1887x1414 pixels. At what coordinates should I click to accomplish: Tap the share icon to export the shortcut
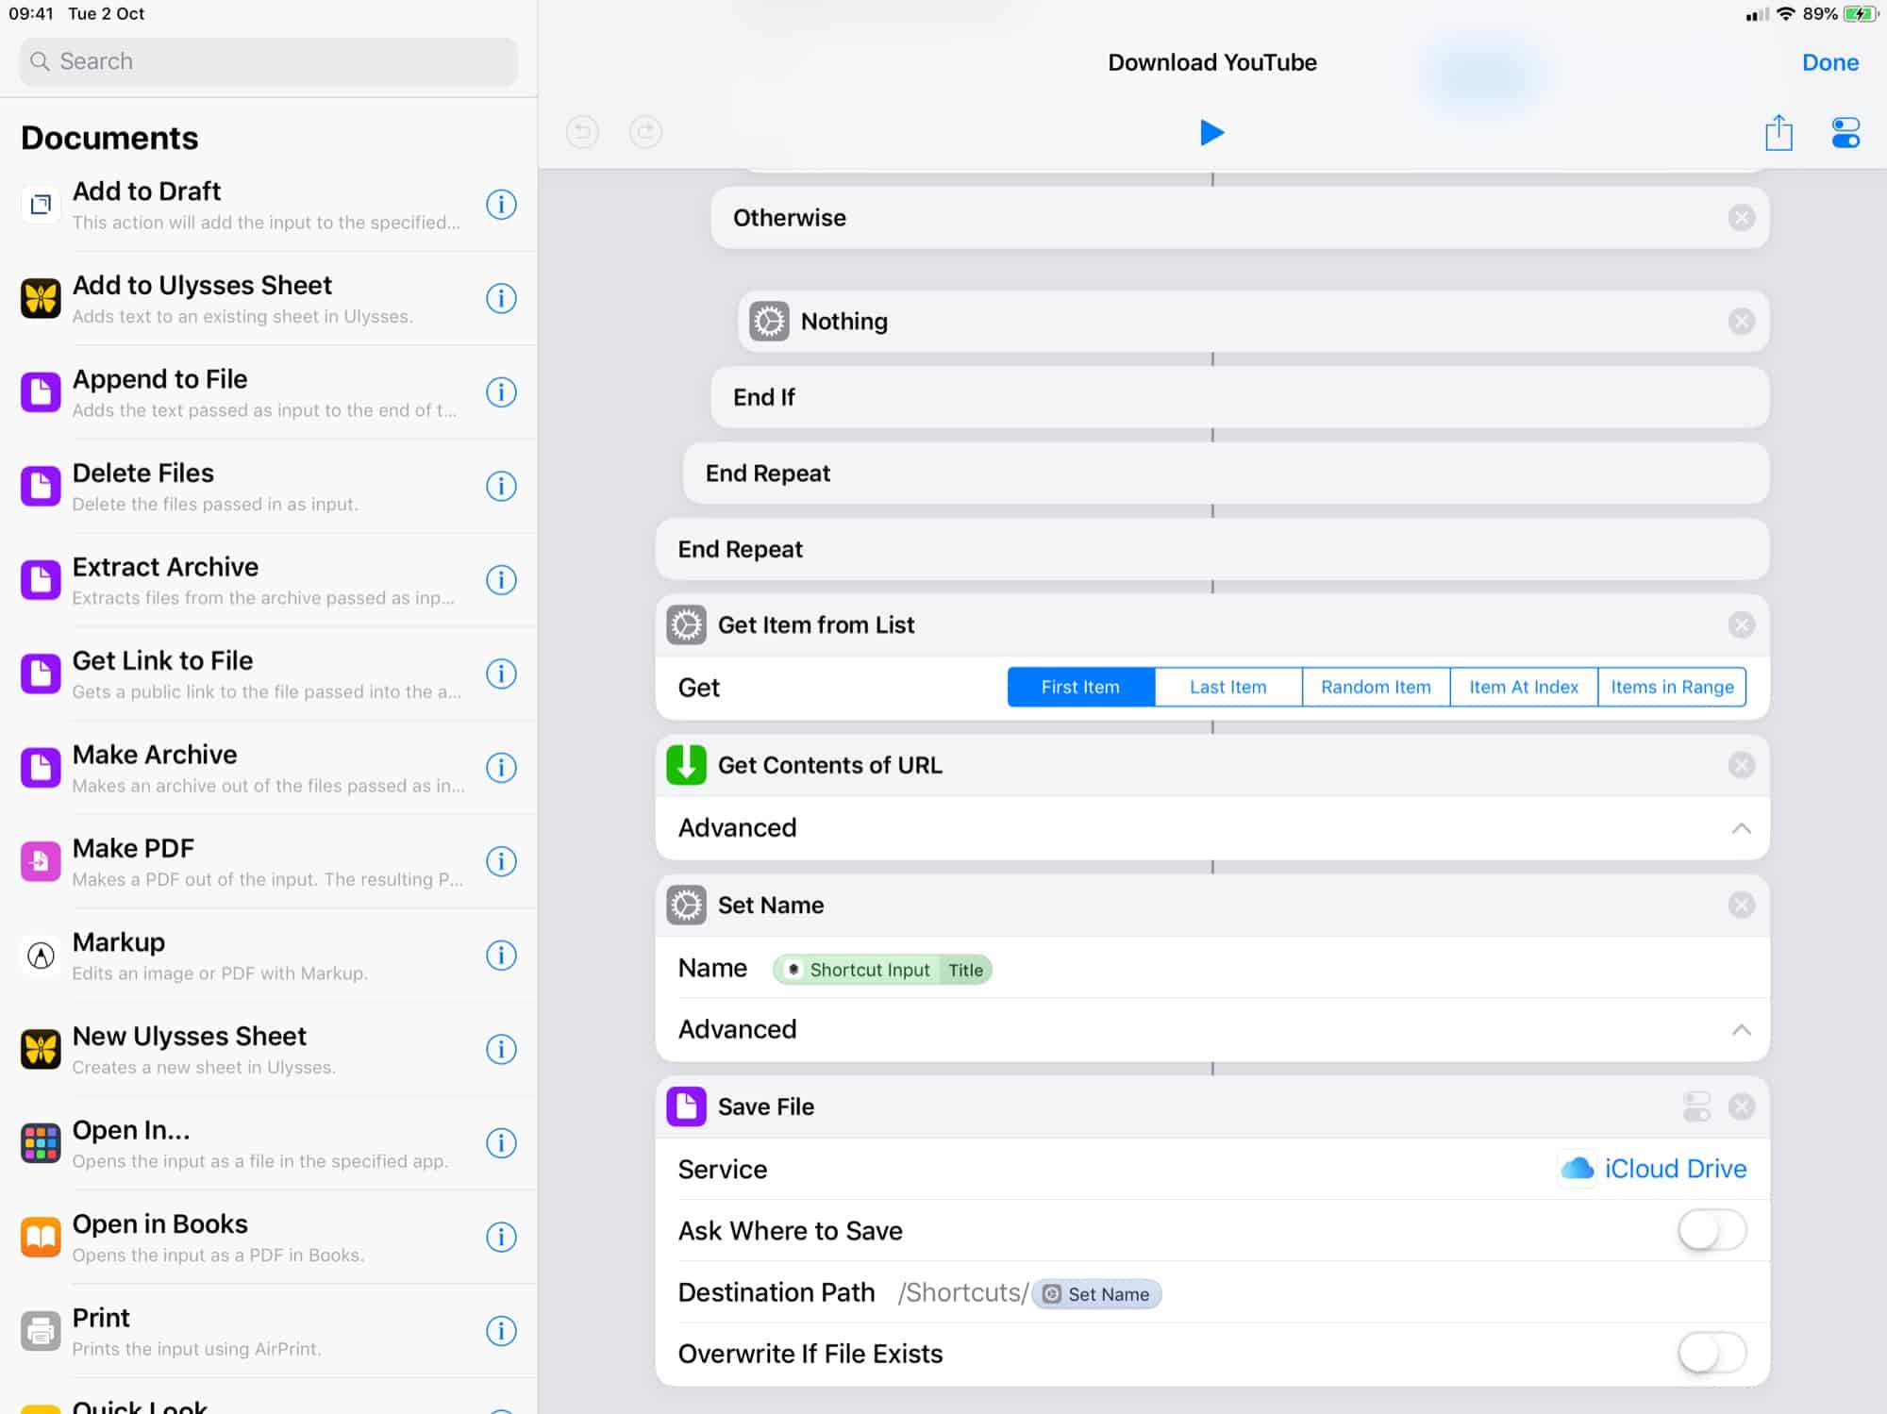tap(1778, 133)
